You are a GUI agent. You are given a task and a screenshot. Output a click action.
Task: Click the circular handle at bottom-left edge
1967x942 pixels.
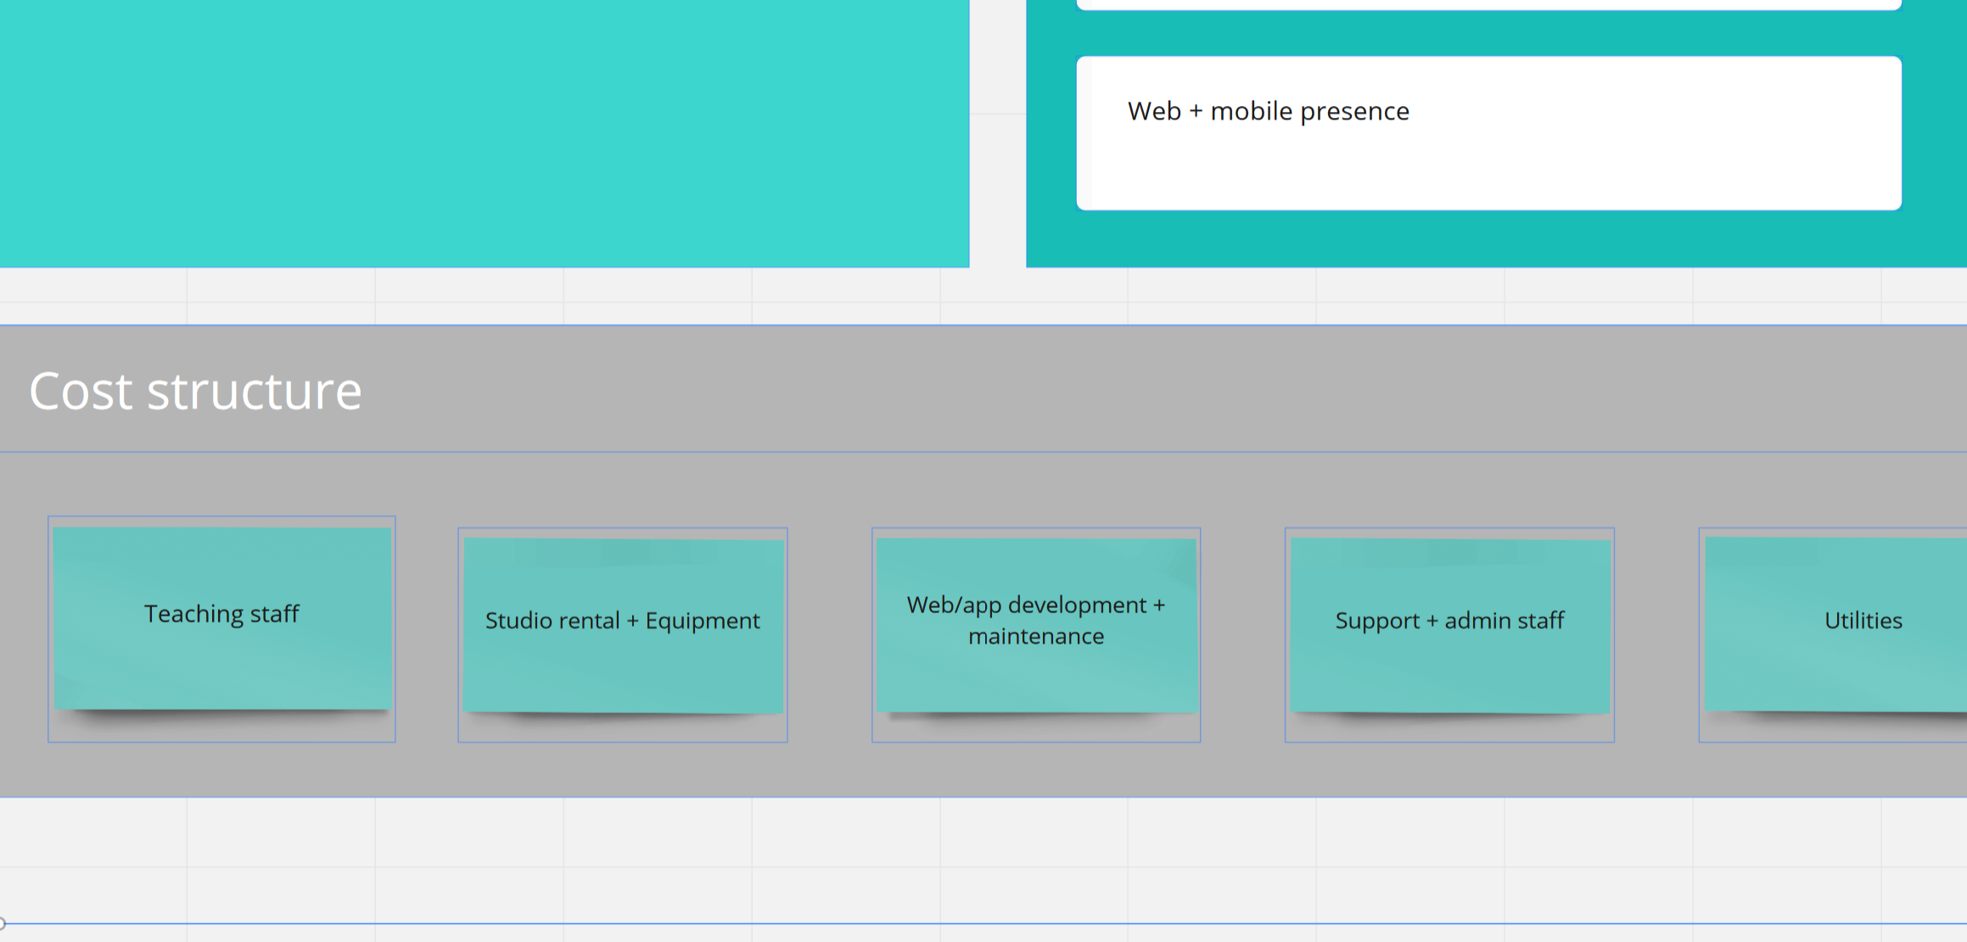2,923
